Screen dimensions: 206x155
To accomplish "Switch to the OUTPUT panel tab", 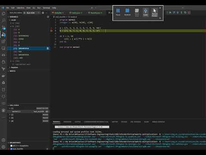I will tap(78, 122).
